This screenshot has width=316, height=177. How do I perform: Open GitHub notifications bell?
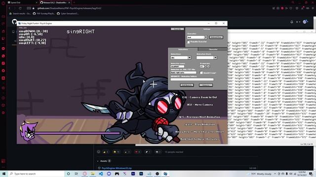coord(292,22)
